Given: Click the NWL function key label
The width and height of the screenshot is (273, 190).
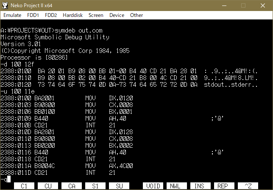Looking at the screenshot, I should point(177,186).
